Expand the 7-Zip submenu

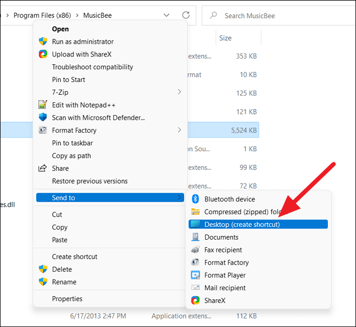pos(179,92)
